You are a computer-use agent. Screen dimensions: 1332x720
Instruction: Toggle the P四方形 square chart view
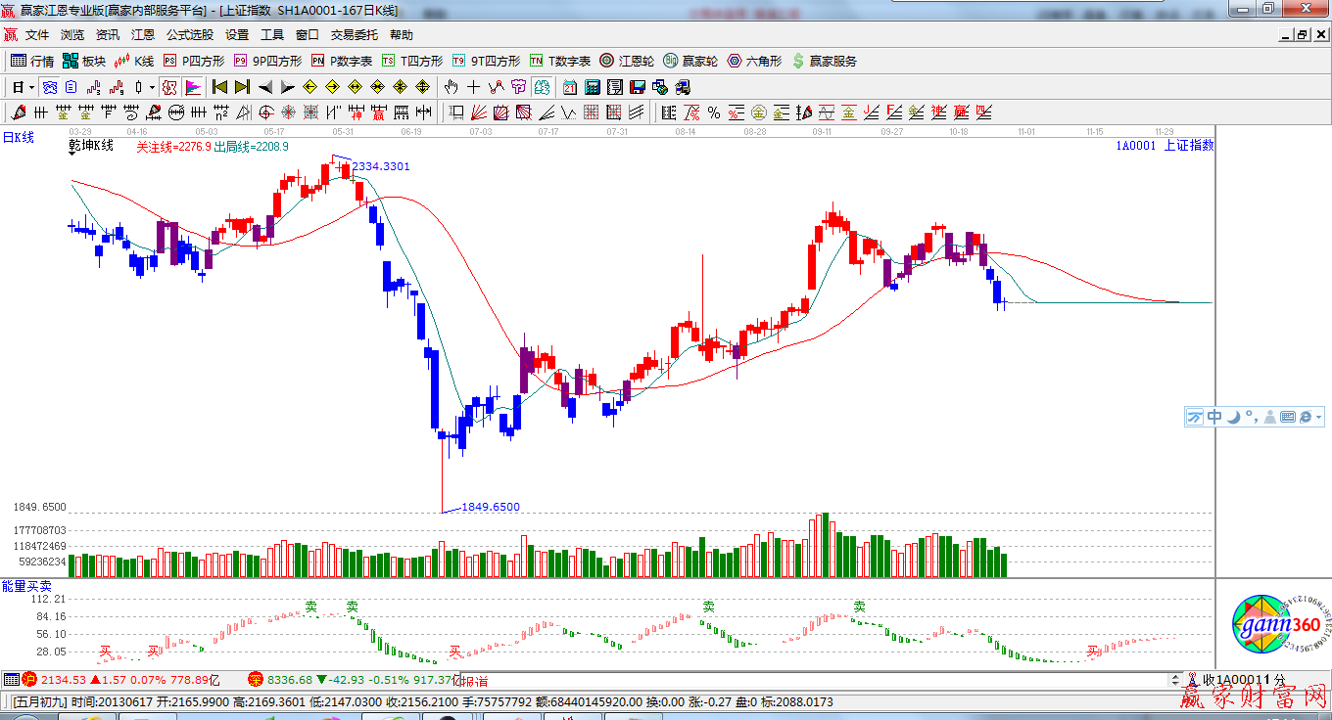pos(193,61)
